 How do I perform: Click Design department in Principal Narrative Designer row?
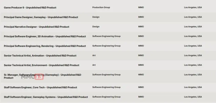96,27
